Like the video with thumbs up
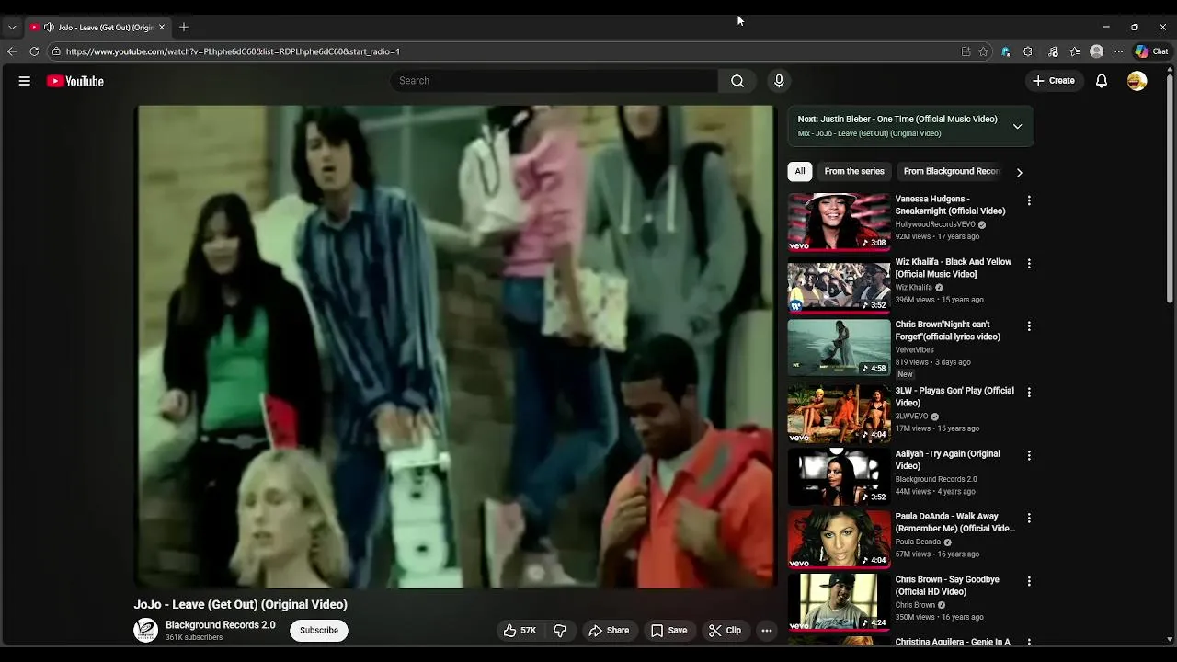 coord(520,631)
